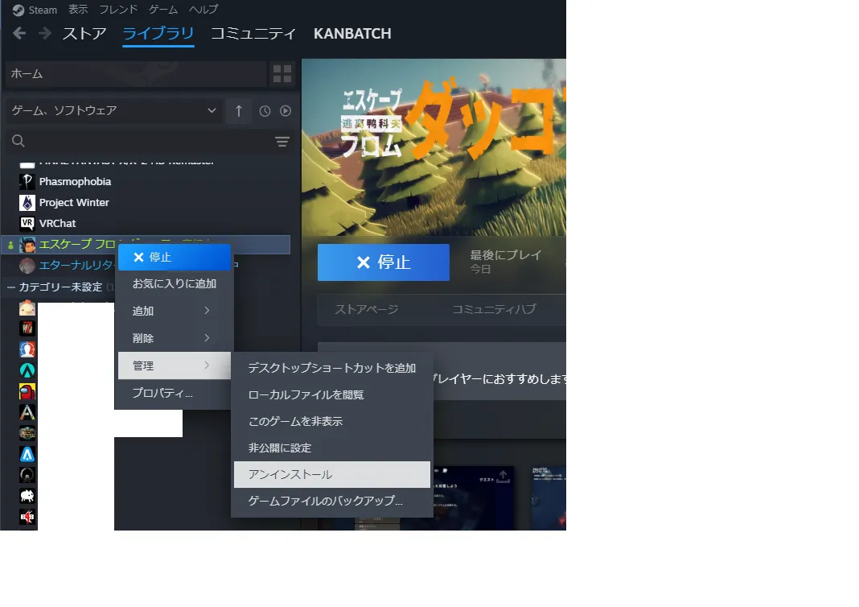Open the advanced filter options icon
This screenshot has width=859, height=607.
(x=282, y=142)
